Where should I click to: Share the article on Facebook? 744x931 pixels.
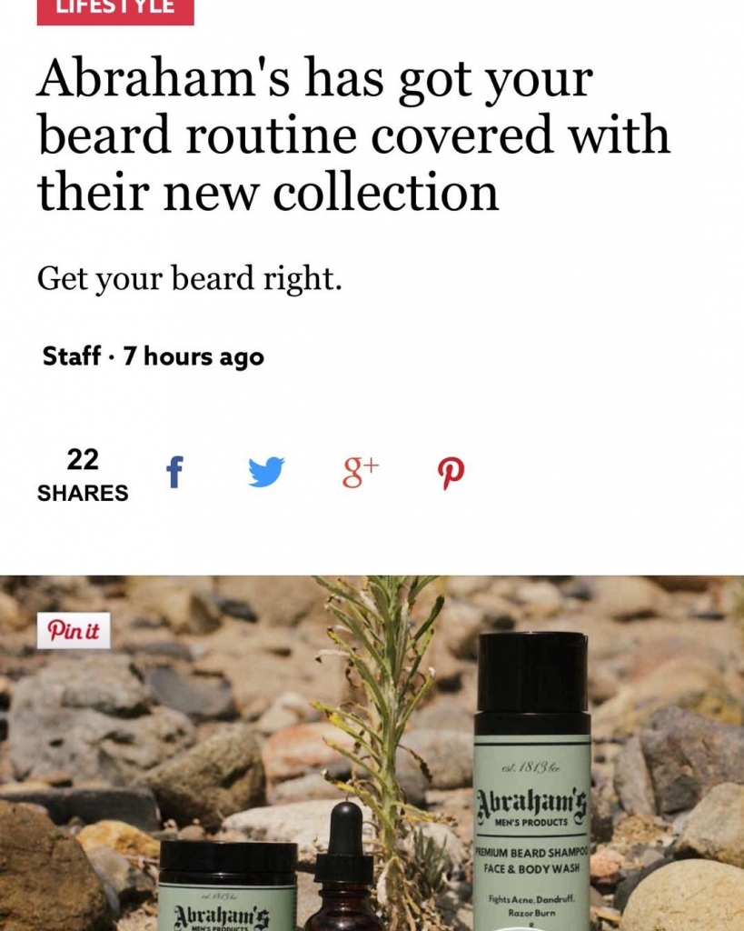[174, 472]
